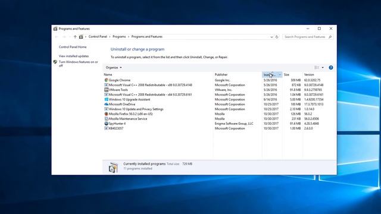Click the Enigma Software Group, LLC publisher
Image resolution: width=381 pixels, height=214 pixels.
pos(234,124)
